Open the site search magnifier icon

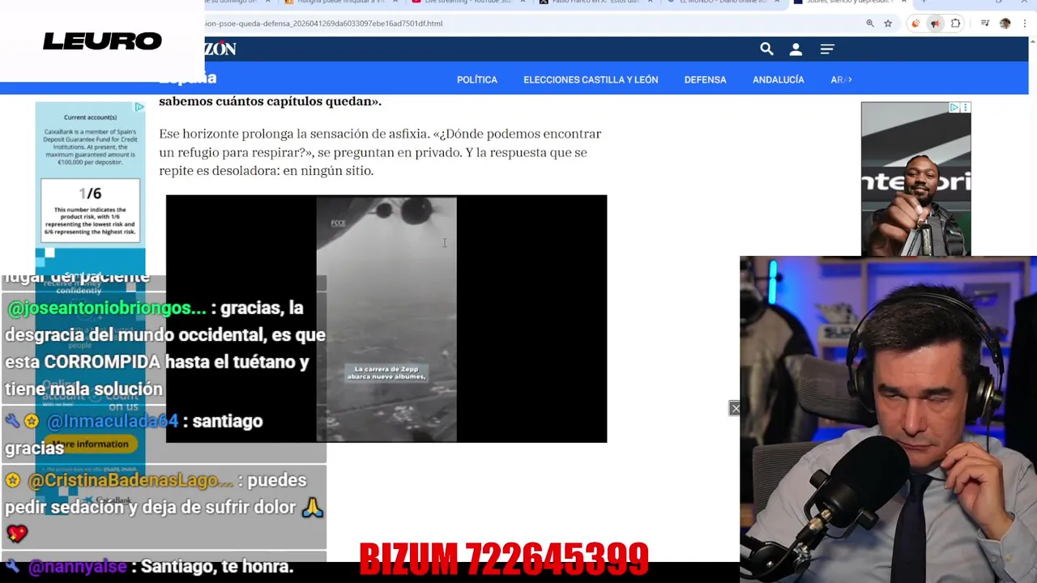[766, 49]
